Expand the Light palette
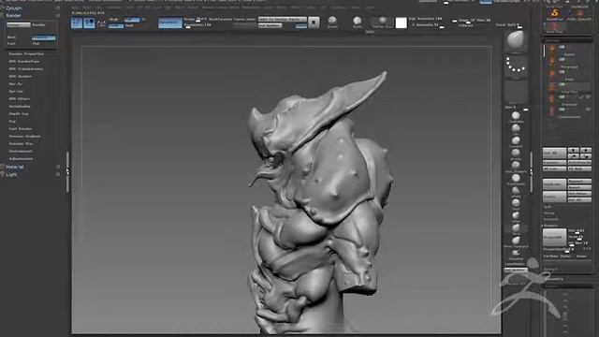The image size is (599, 337). click(11, 175)
